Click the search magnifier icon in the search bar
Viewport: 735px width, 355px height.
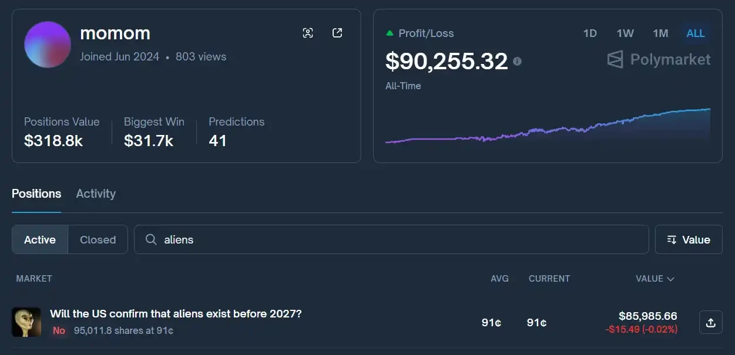pos(151,239)
